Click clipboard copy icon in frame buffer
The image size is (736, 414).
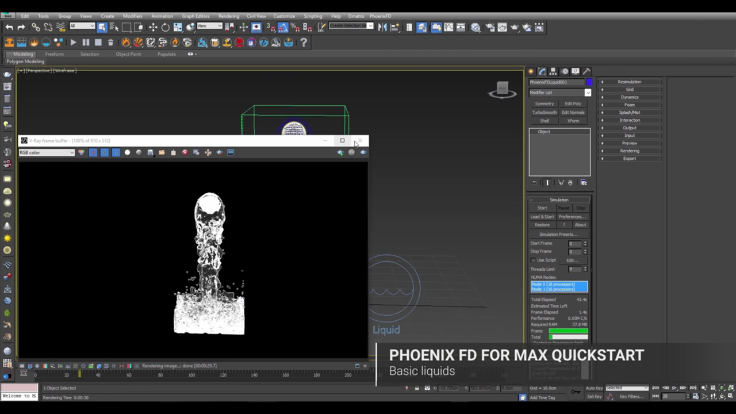coord(173,152)
